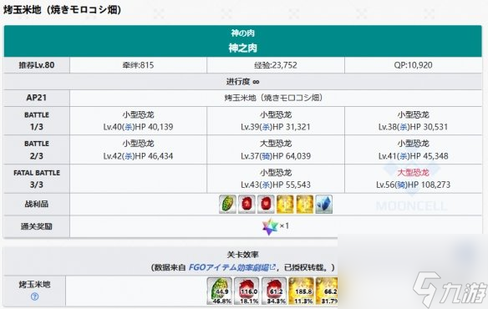This screenshot has width=488, height=309.
Task: Click the FATAL BATTLE 3/3 row label
Action: 37,179
